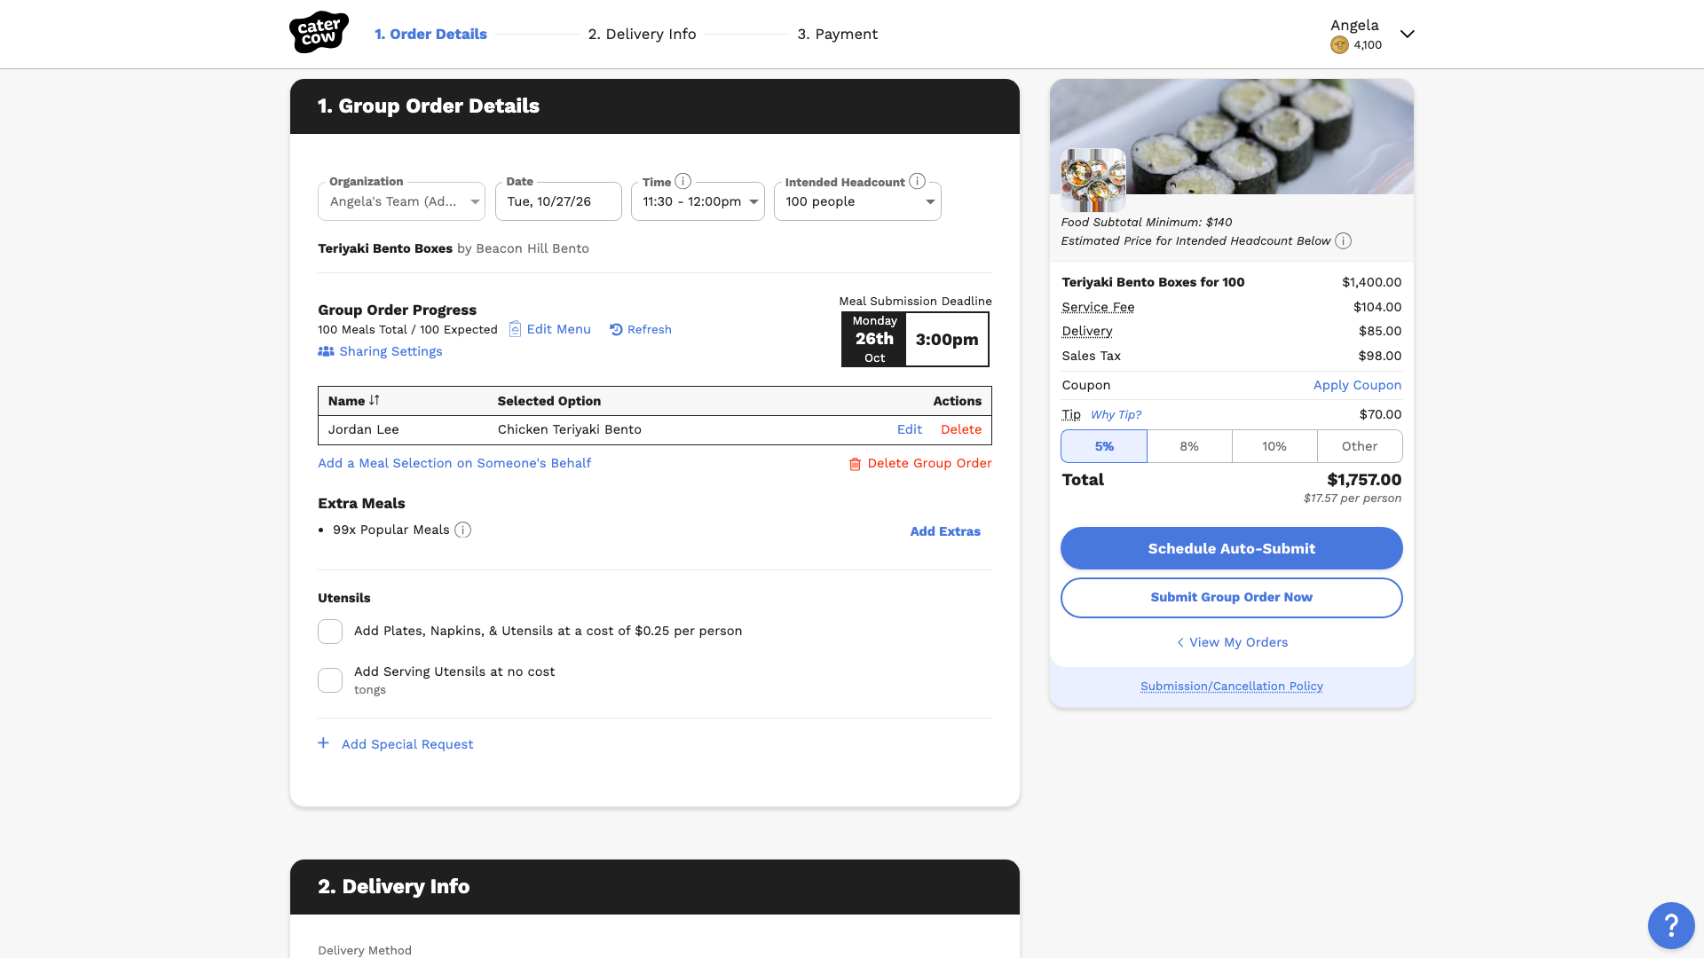Viewport: 1704px width, 958px height.
Task: Edit Jordan Lee's meal selection
Action: pyautogui.click(x=909, y=429)
